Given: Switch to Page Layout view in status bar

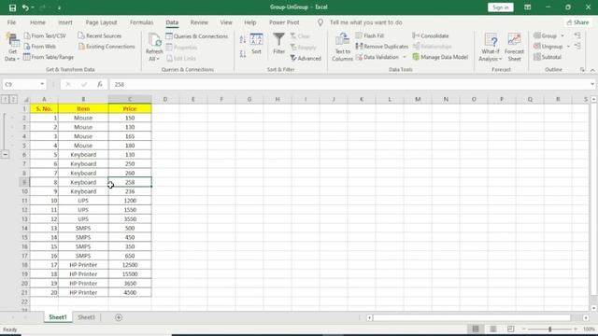Looking at the screenshot, I should pos(493,329).
